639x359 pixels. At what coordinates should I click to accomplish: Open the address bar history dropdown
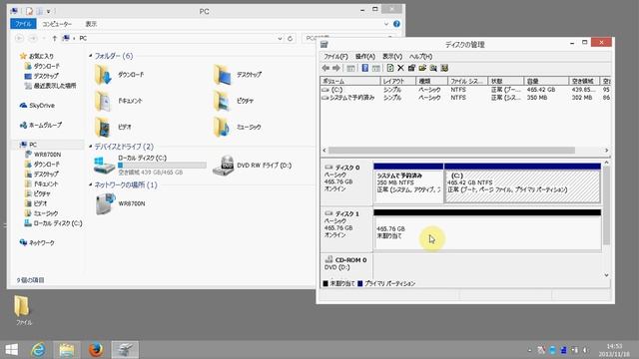tap(280, 38)
